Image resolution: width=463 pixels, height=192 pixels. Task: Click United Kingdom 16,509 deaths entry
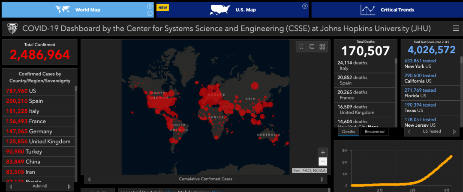[364, 110]
